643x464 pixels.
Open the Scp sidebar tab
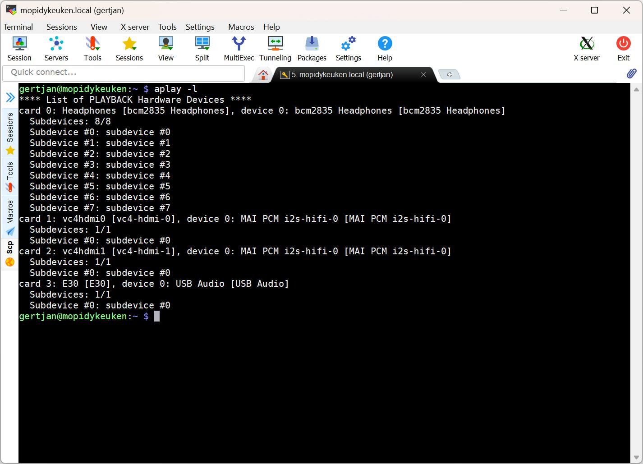tap(10, 253)
